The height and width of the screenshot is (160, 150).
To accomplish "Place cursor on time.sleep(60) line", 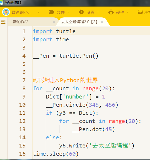I will point(56,154).
